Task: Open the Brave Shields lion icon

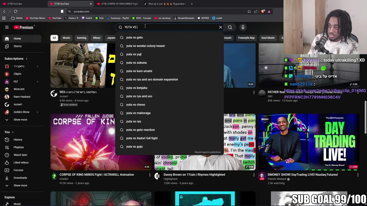Action: coord(263,11)
